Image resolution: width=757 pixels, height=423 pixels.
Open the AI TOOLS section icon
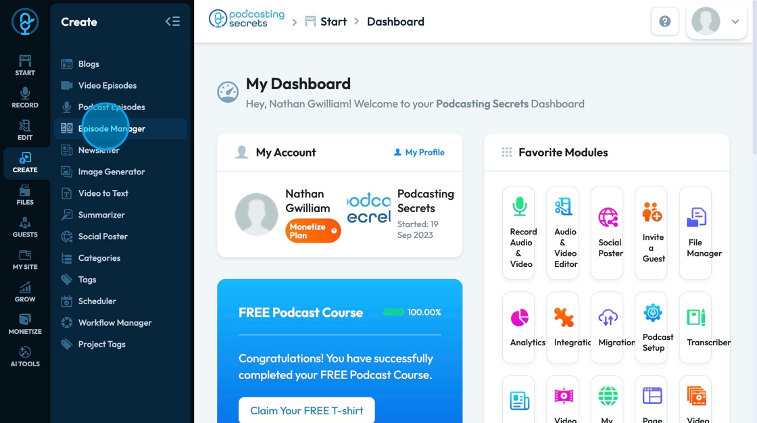pos(24,351)
